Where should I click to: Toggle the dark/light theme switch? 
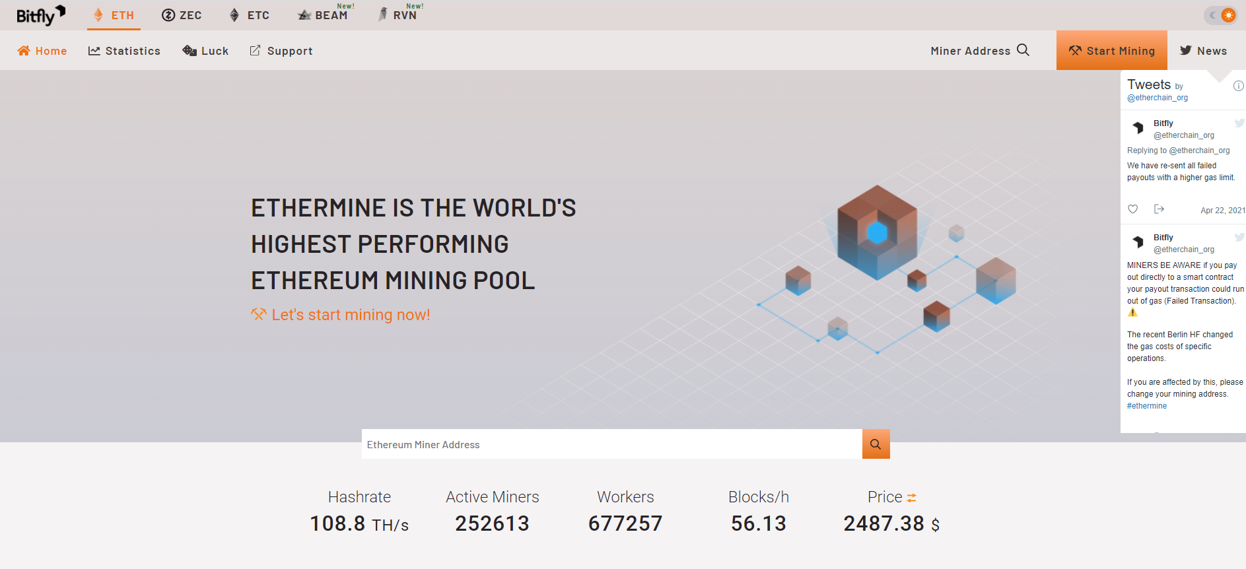(x=1220, y=15)
